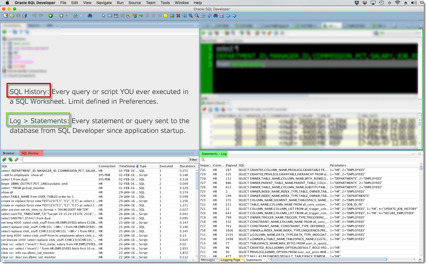
Task: Sort by the Executed column header
Action: click(x=169, y=166)
